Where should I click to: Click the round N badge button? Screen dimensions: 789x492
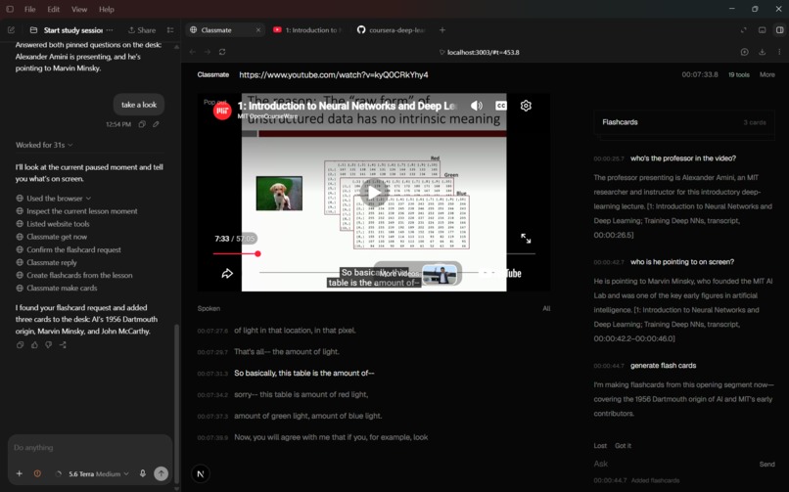pos(201,473)
